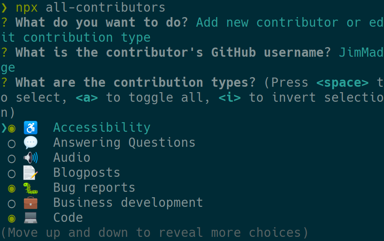Screen dimensions: 384x241
Task: Click the Business development list label
Action: (128, 203)
